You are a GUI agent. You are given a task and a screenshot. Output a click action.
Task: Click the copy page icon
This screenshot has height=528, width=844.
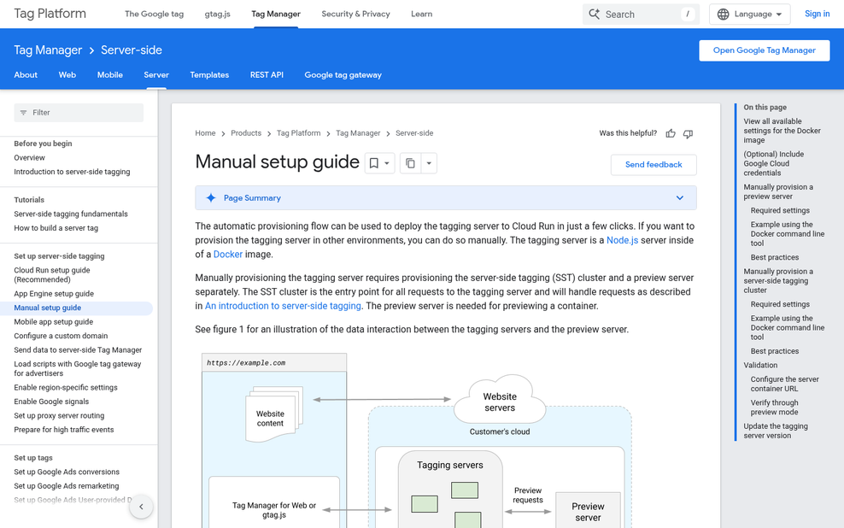click(410, 163)
